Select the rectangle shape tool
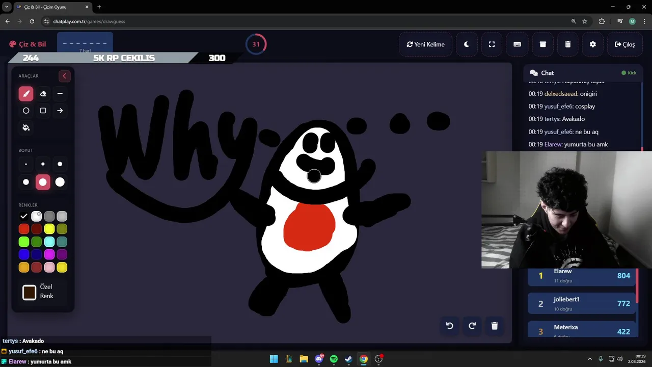Screen dimensions: 652x367 click(43, 111)
